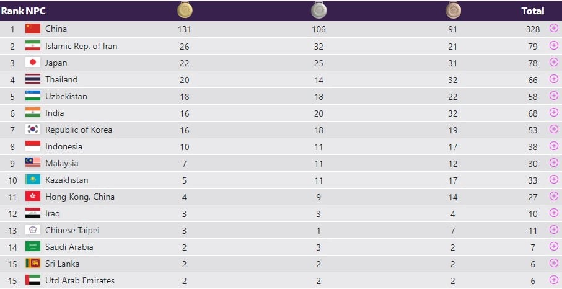The height and width of the screenshot is (289, 562).
Task: Click the Japan flag icon
Action: point(33,63)
